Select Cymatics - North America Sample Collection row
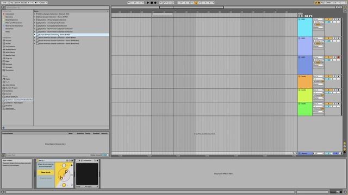This screenshot has height=195, width=348. (71, 29)
